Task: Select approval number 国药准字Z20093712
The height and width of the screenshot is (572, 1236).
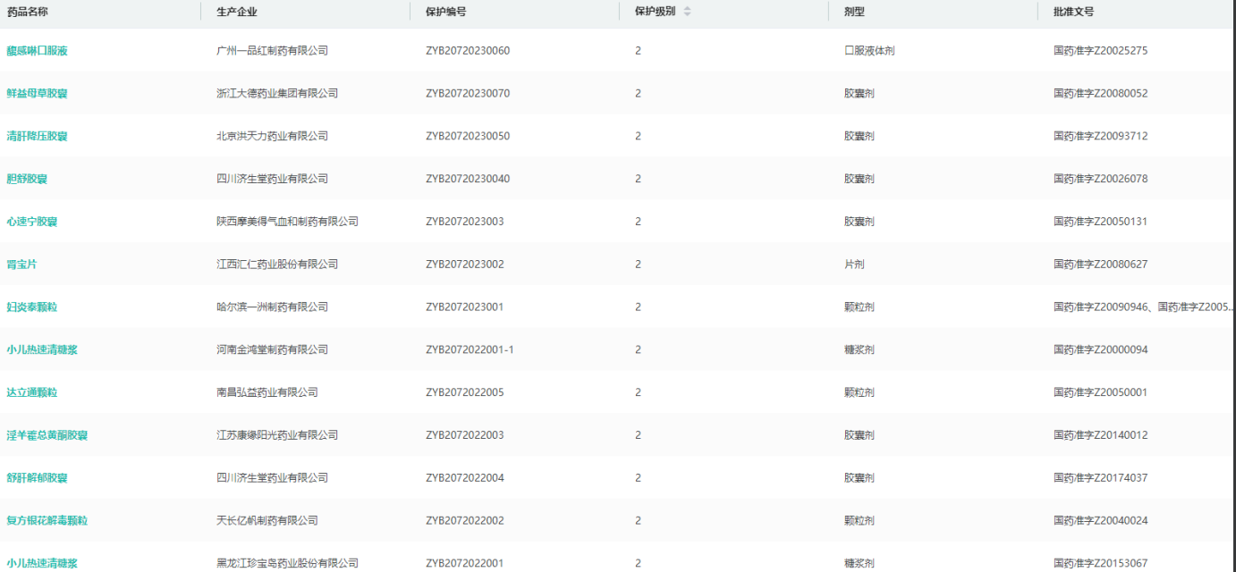Action: [1101, 137]
